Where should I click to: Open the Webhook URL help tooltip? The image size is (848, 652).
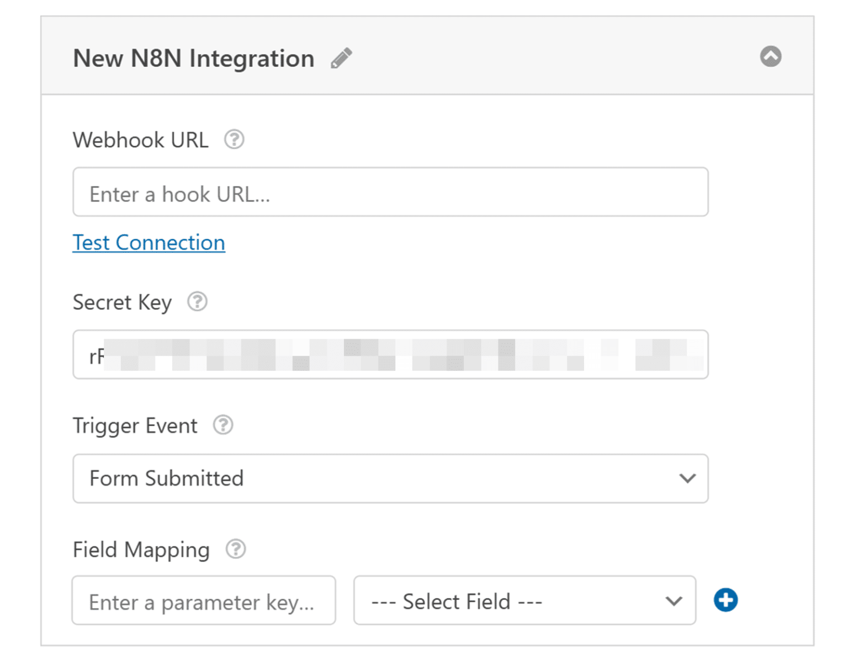235,140
